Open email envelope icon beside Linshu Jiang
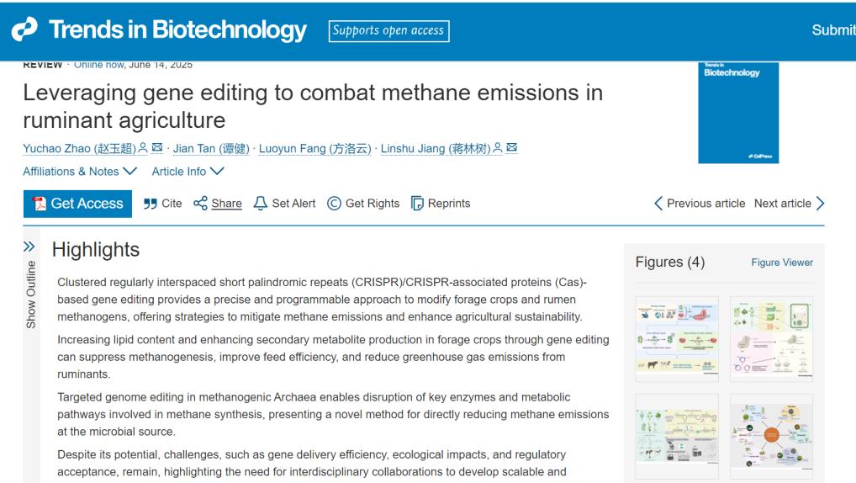Viewport: 856px width, 483px height. [x=511, y=149]
